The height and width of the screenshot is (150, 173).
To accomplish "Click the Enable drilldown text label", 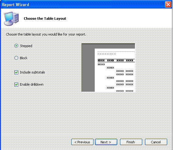I will coord(32,84).
